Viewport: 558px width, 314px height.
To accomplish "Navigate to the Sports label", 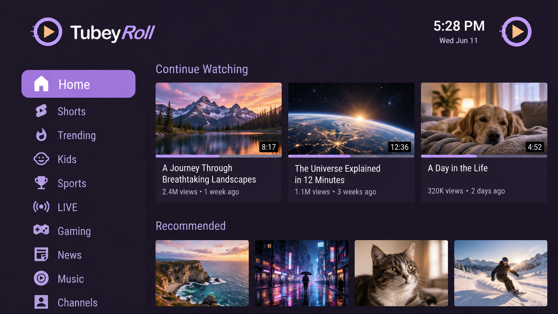I will (72, 184).
